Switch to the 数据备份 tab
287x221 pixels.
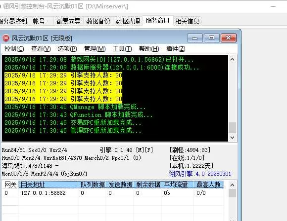coord(98,21)
